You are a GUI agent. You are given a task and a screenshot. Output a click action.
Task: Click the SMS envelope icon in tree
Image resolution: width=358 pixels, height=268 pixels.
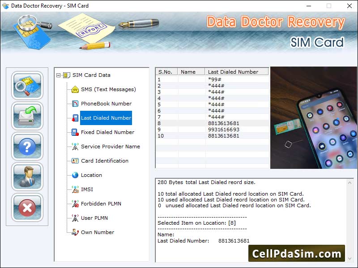[75, 89]
